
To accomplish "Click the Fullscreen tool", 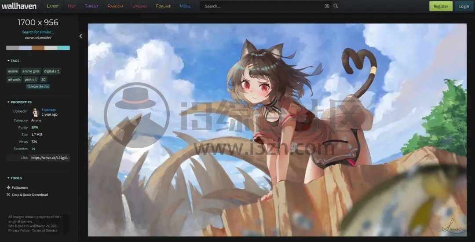I will tap(17, 187).
